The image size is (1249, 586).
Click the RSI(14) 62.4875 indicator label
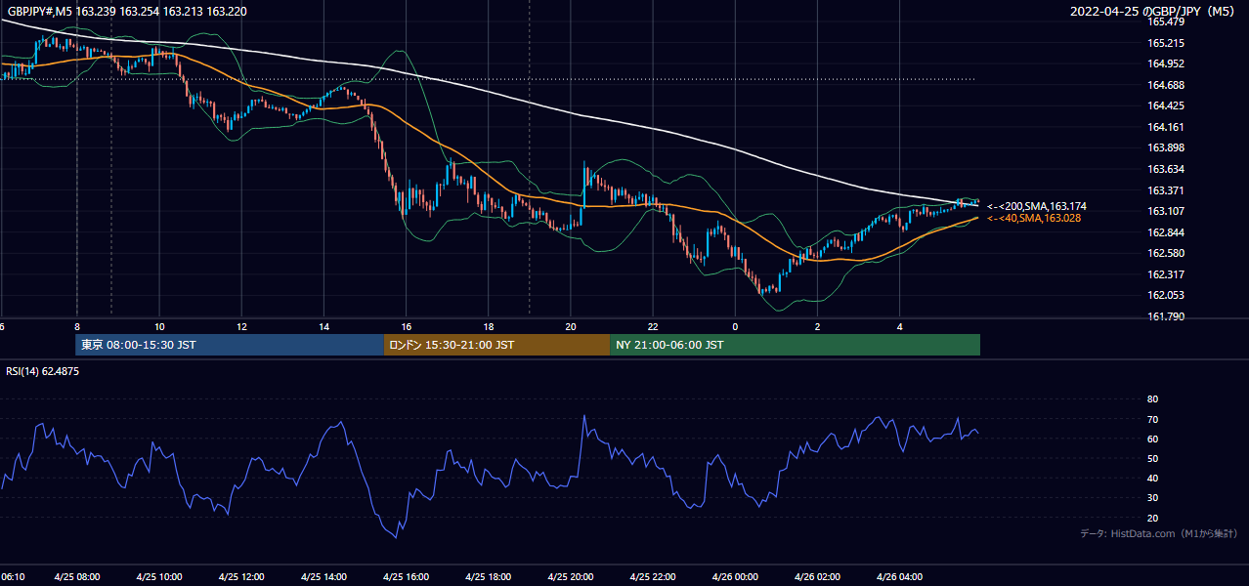43,371
